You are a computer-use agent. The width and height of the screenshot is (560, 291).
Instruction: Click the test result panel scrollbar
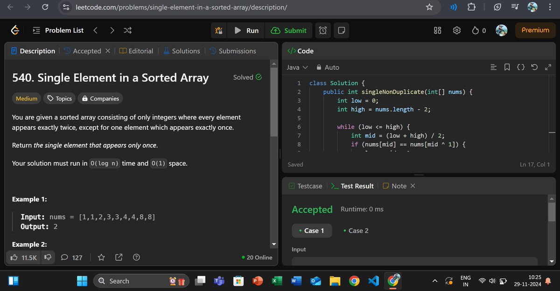point(551,212)
